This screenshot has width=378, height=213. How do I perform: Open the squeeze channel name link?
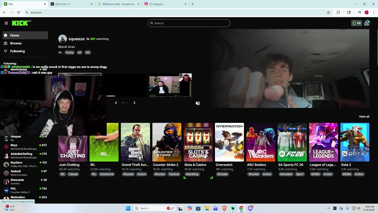click(76, 39)
